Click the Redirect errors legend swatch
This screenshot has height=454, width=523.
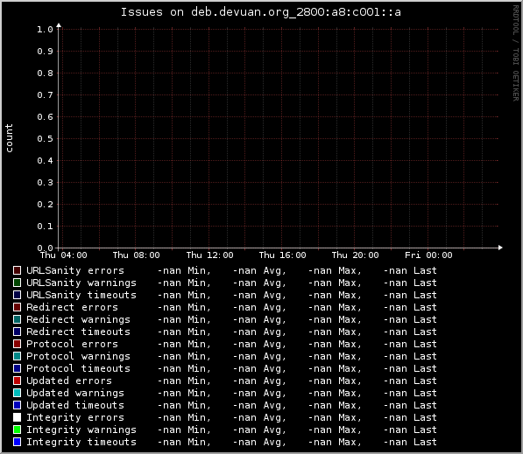point(17,307)
